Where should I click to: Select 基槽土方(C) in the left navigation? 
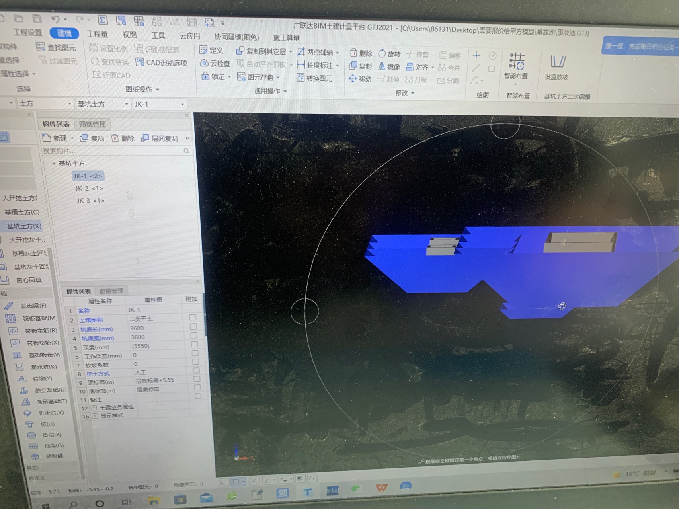click(x=22, y=212)
